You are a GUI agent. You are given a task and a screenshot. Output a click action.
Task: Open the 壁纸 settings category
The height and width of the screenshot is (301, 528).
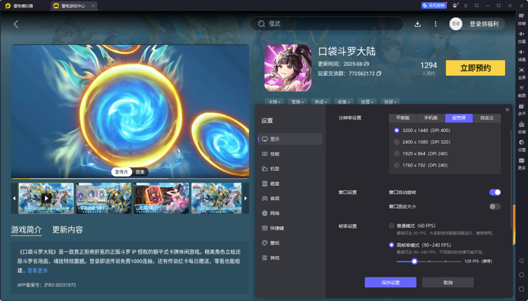(x=290, y=243)
